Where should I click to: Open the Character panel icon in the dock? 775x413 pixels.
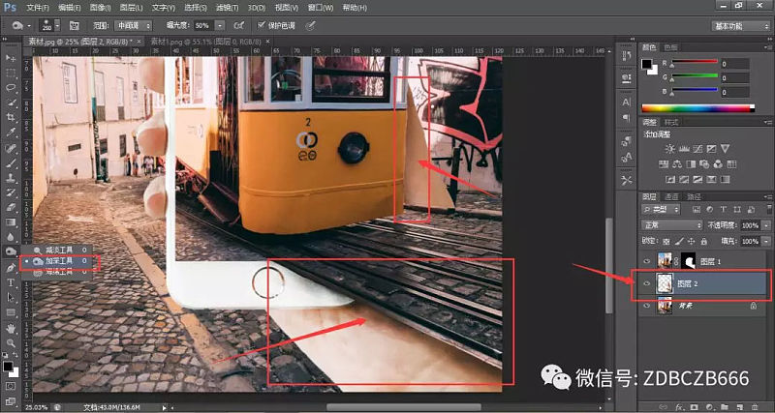626,103
